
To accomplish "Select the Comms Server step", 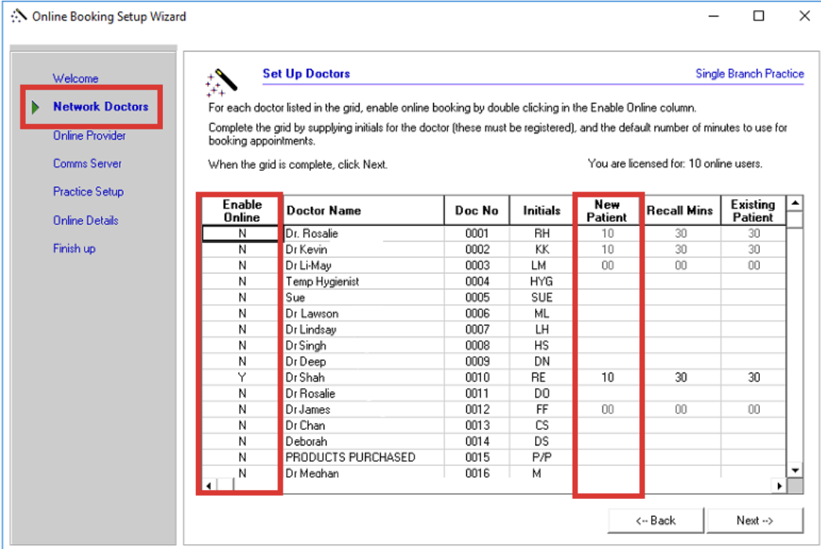I will 87,164.
